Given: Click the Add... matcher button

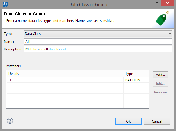Looking at the screenshot, I should tap(160, 75).
